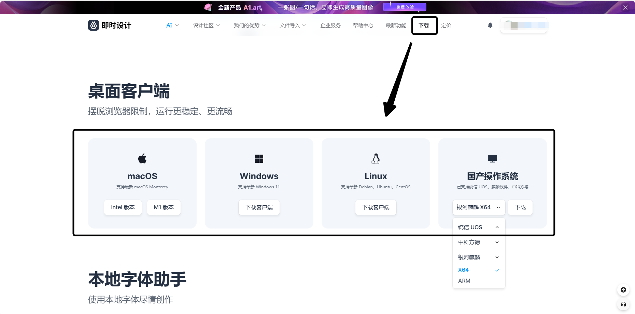Go to the 定价 page
The height and width of the screenshot is (314, 635).
(x=446, y=26)
